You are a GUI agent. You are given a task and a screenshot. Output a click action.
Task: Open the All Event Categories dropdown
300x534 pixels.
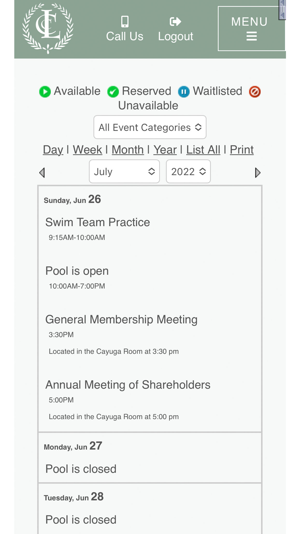150,127
